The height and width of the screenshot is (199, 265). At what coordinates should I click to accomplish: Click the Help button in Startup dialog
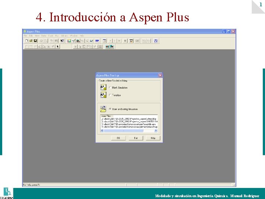tap(153, 138)
